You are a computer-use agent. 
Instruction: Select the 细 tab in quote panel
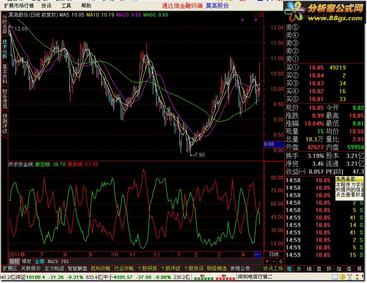point(309,269)
